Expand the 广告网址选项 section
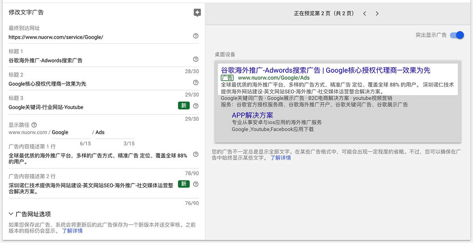This screenshot has width=473, height=243. (x=30, y=214)
